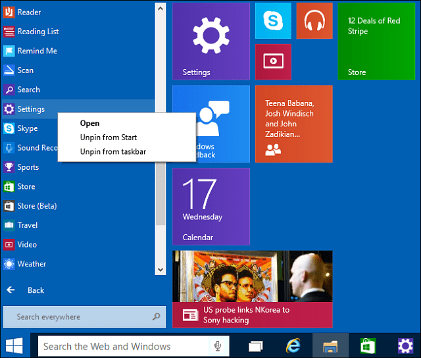The height and width of the screenshot is (358, 421).
Task: Click the green Store icon in app list
Action: [9, 186]
